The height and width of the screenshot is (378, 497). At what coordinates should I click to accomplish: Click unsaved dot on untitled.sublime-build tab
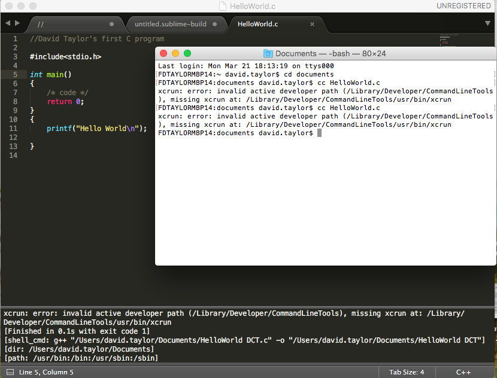click(214, 24)
